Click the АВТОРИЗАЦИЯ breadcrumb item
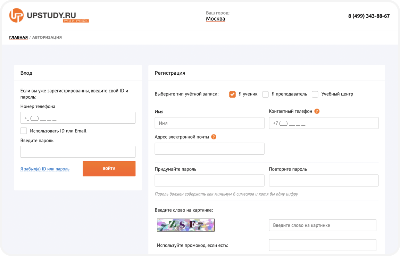 click(47, 38)
